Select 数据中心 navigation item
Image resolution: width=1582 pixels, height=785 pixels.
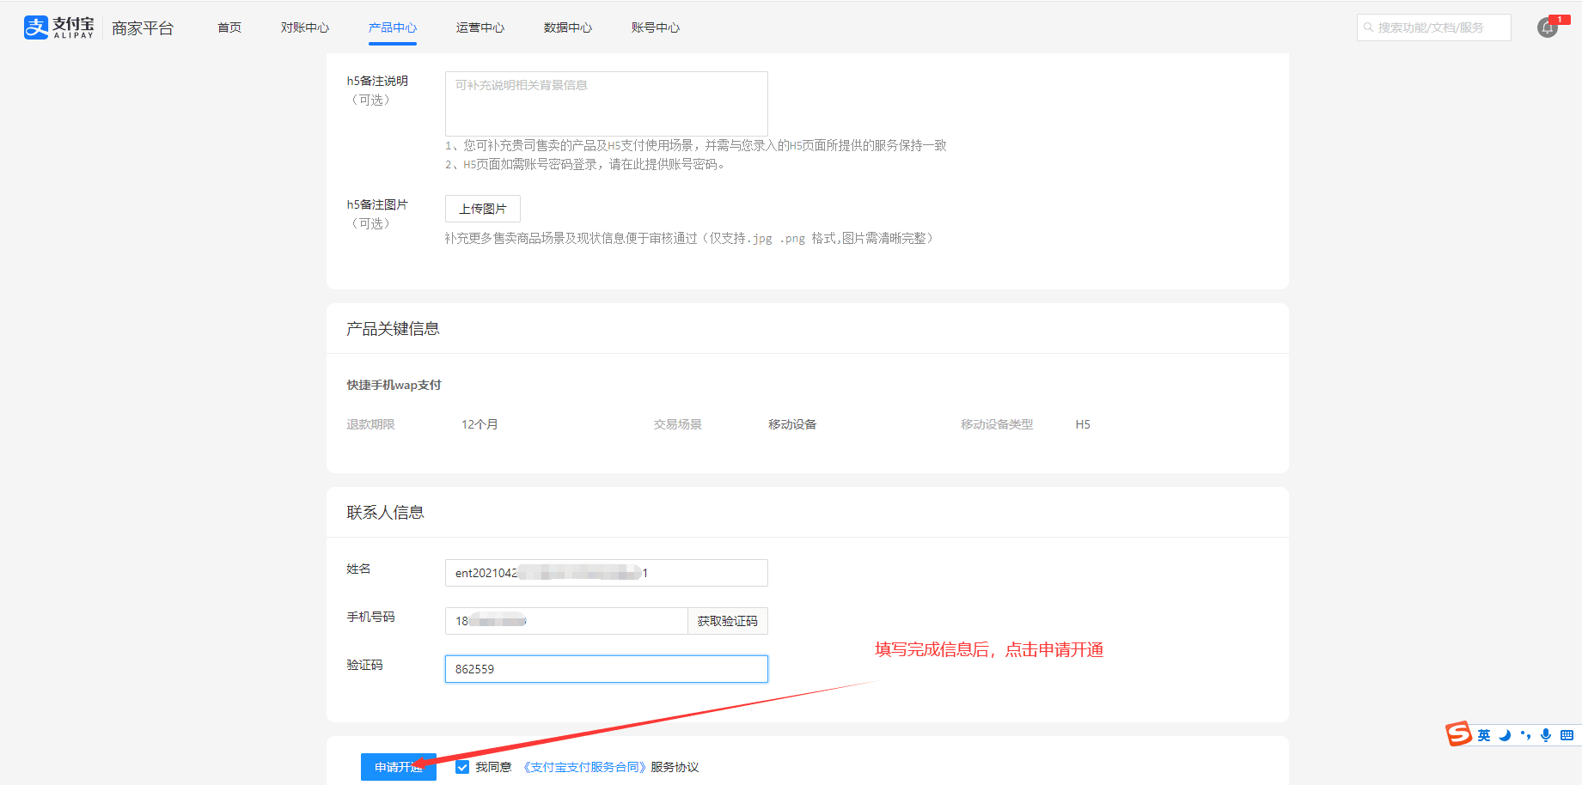[568, 27]
